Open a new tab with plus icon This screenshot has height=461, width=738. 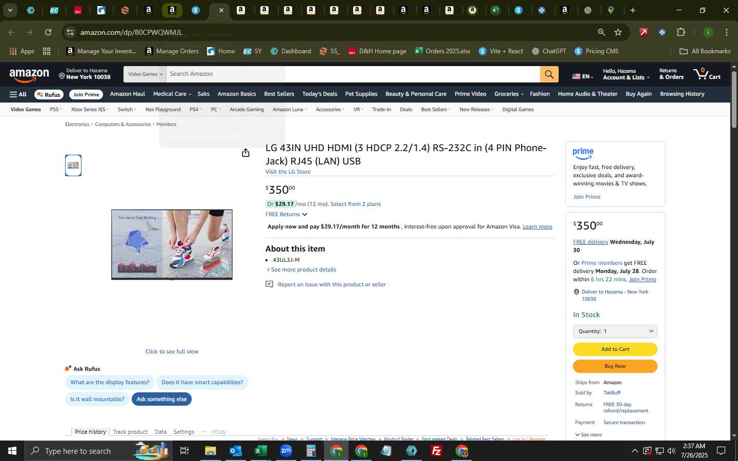pos(632,10)
